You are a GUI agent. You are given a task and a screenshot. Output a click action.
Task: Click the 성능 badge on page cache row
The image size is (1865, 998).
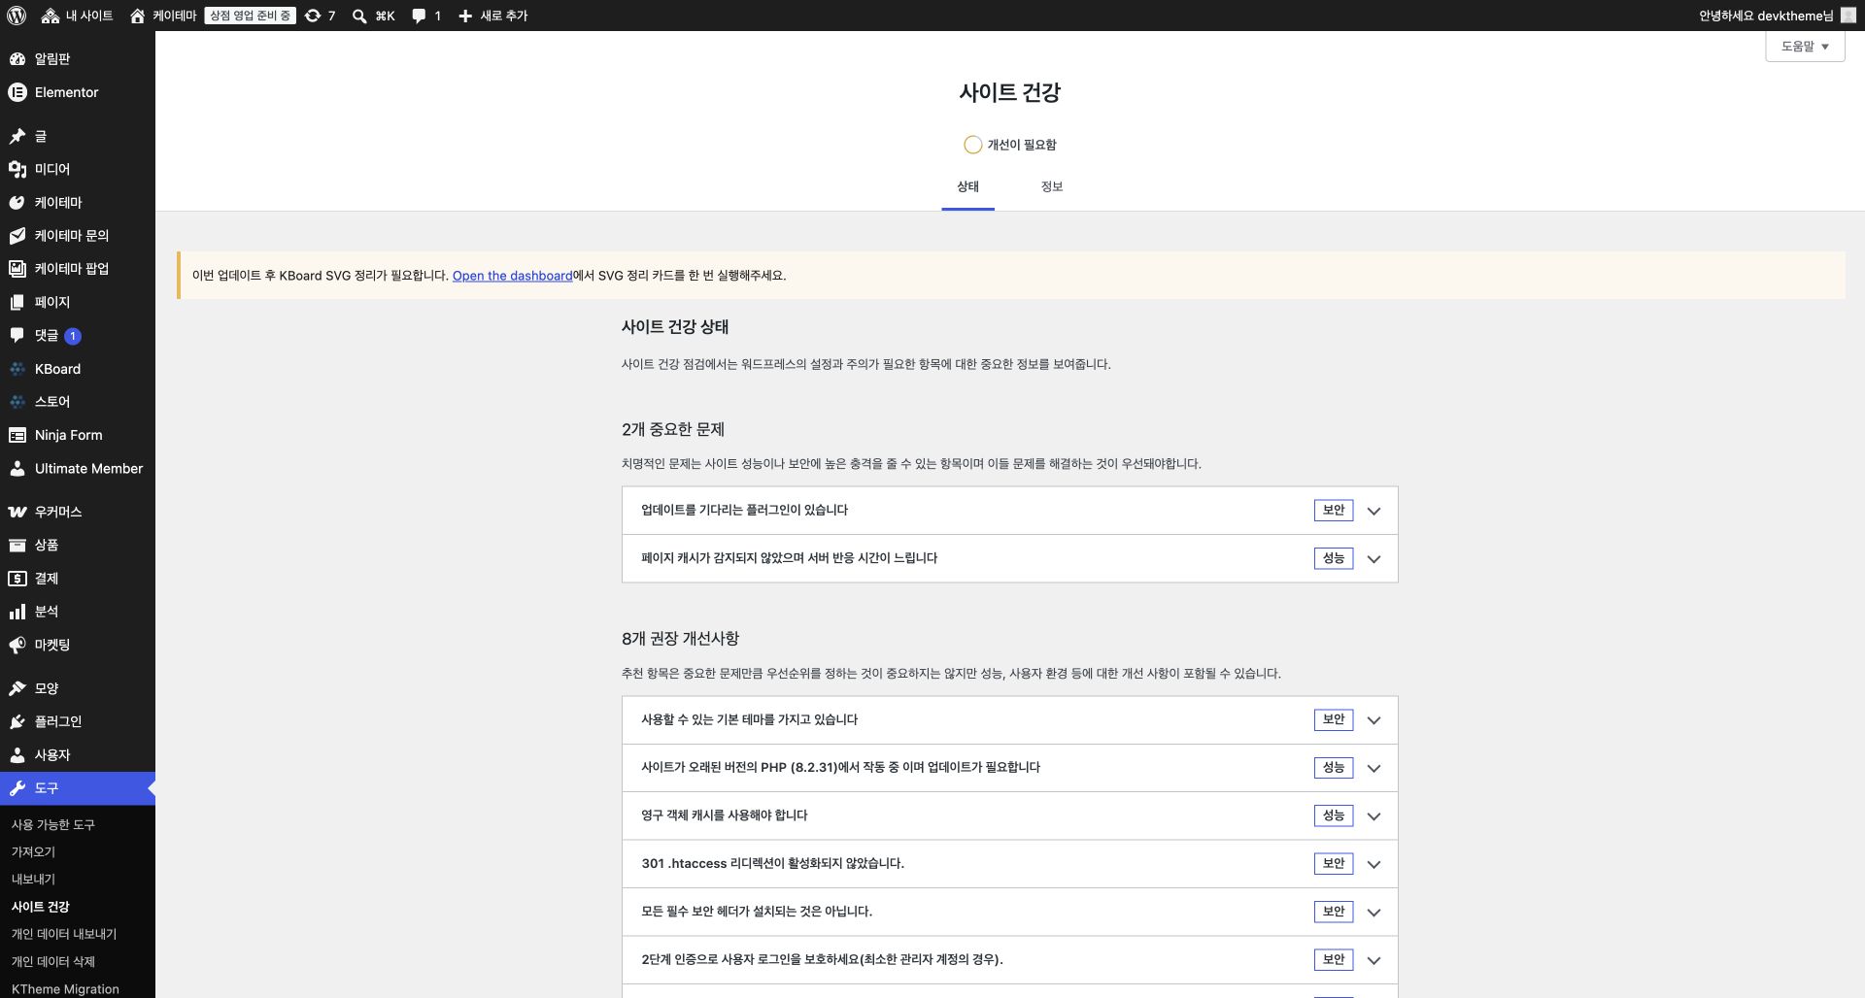pyautogui.click(x=1334, y=558)
